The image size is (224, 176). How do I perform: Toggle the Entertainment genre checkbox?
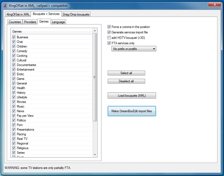tap(14, 69)
